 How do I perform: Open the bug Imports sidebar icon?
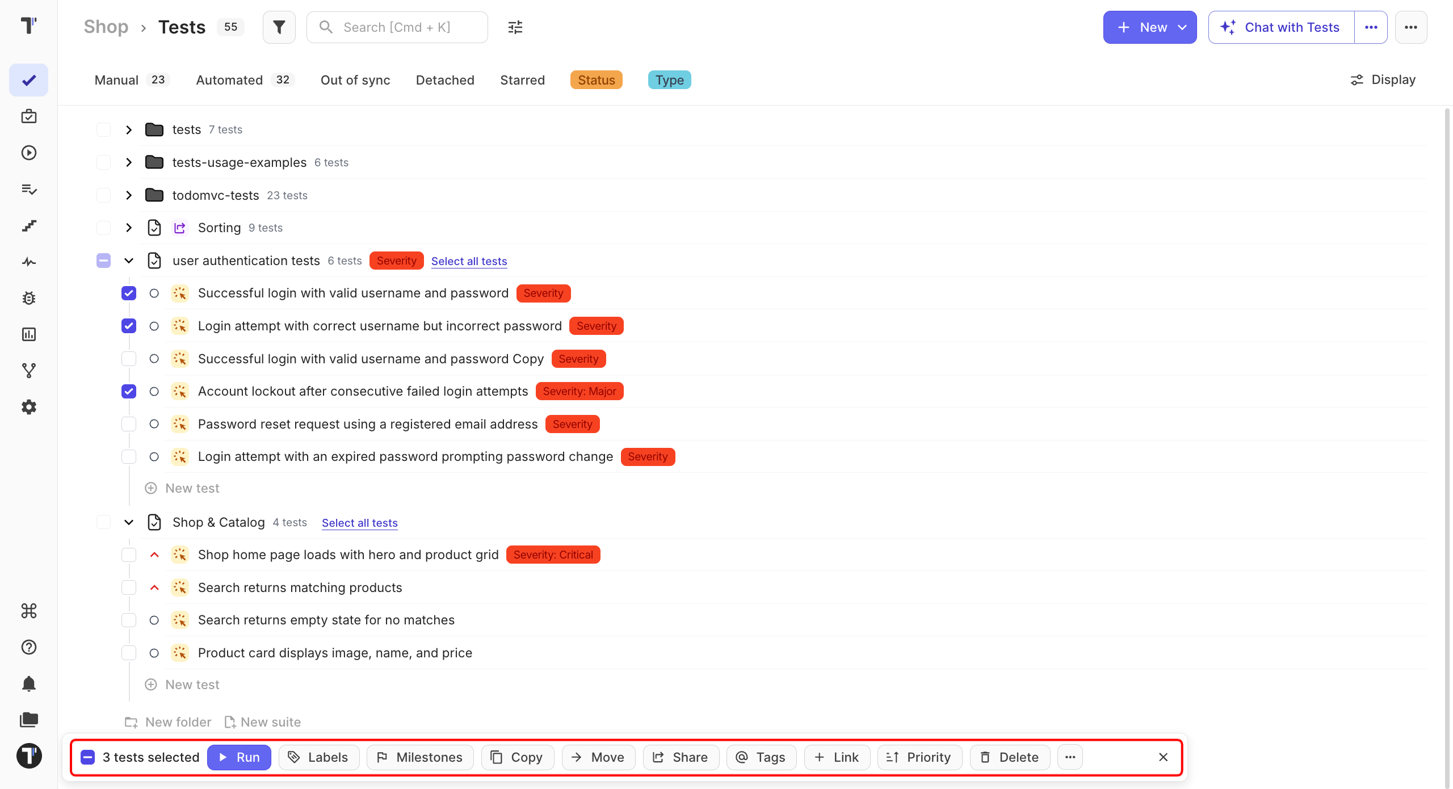[29, 298]
